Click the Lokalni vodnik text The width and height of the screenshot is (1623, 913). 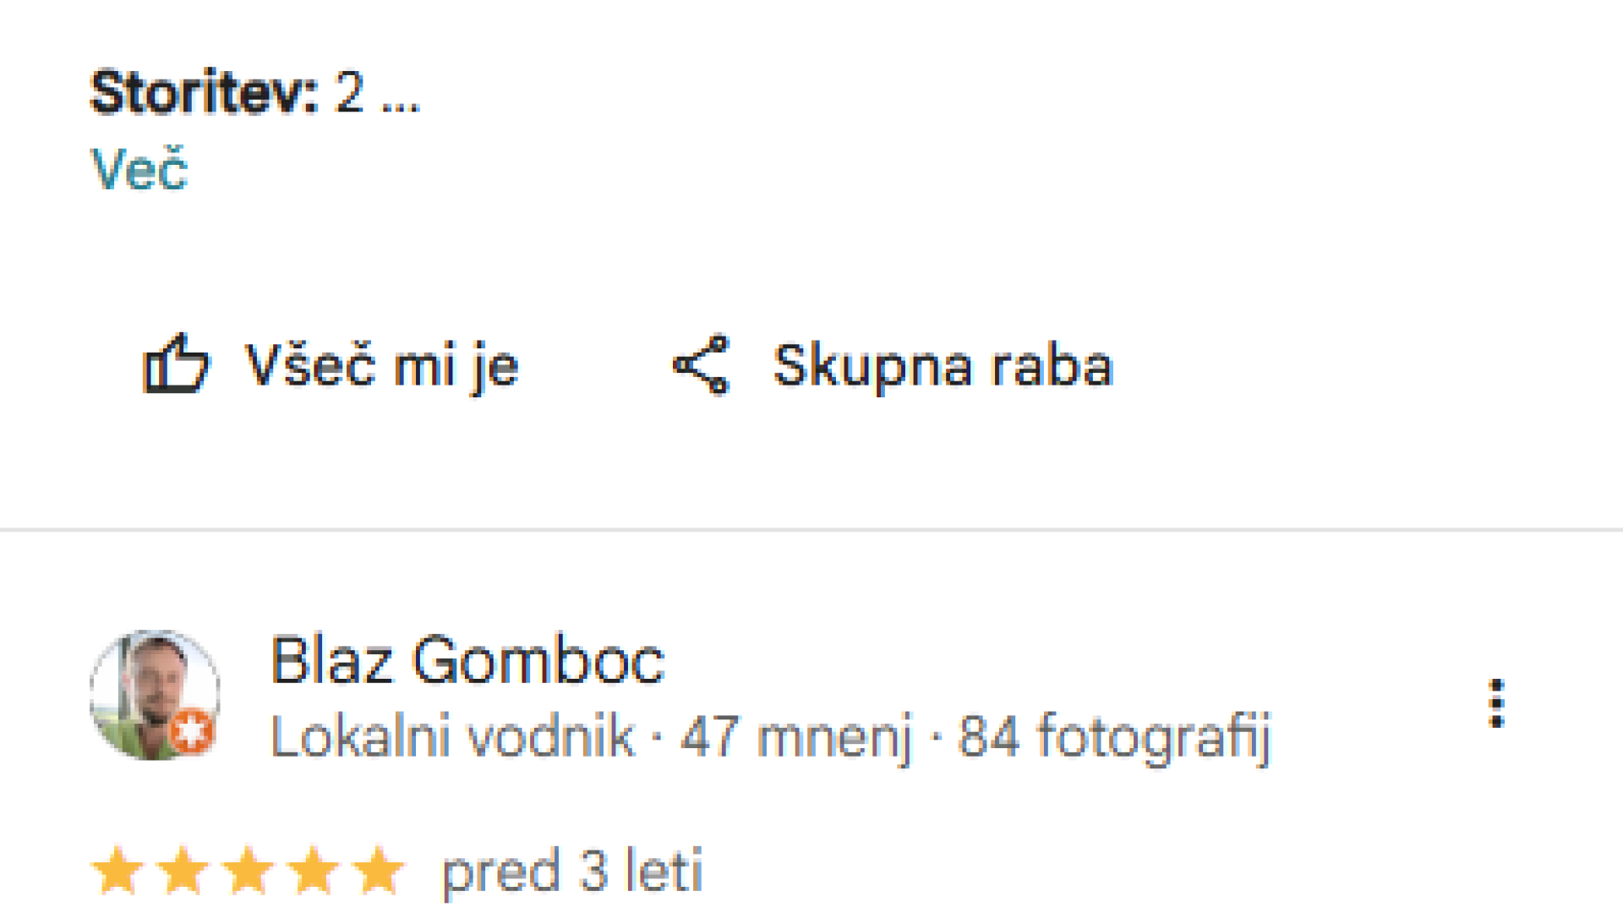(x=452, y=736)
